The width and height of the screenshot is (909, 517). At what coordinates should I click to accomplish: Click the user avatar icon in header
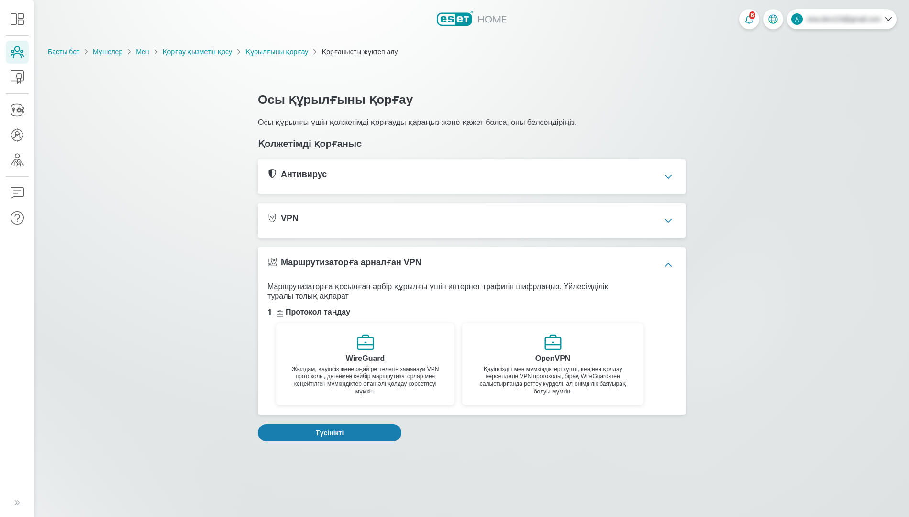click(x=797, y=19)
